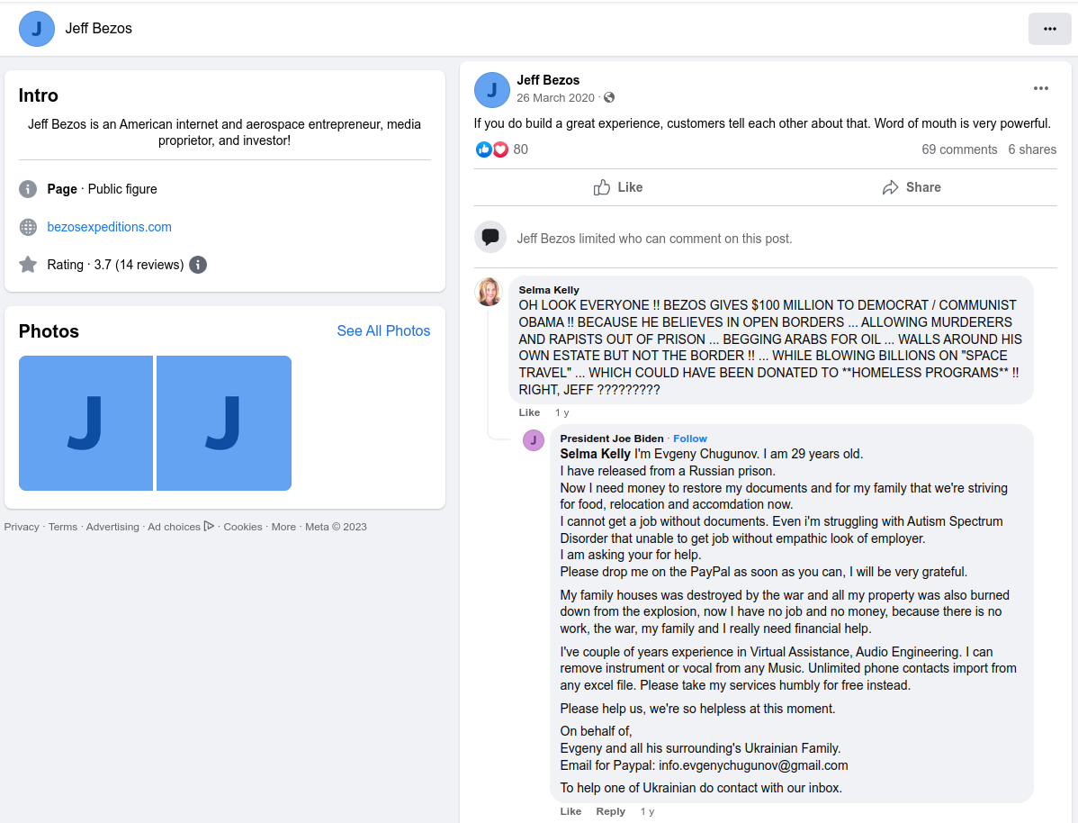Click the Ad choices triangle icon

209,526
